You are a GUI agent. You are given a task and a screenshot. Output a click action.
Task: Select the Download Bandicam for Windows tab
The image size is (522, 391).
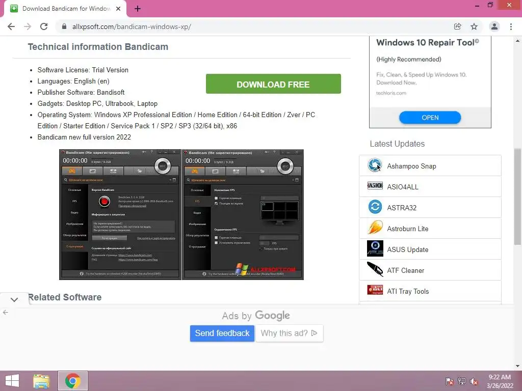[x=65, y=9]
